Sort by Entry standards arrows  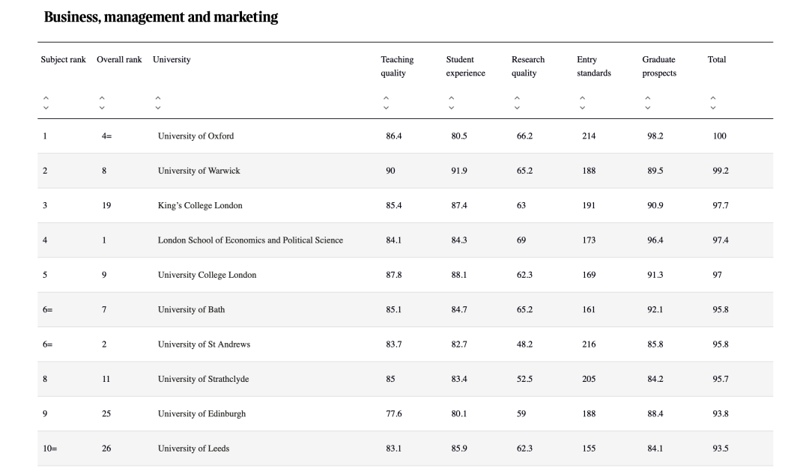582,103
